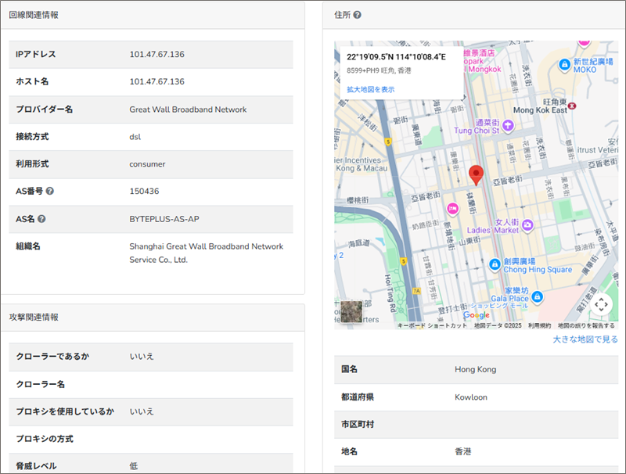Click the Mong Kok East station icon
The width and height of the screenshot is (626, 474).
click(x=574, y=105)
